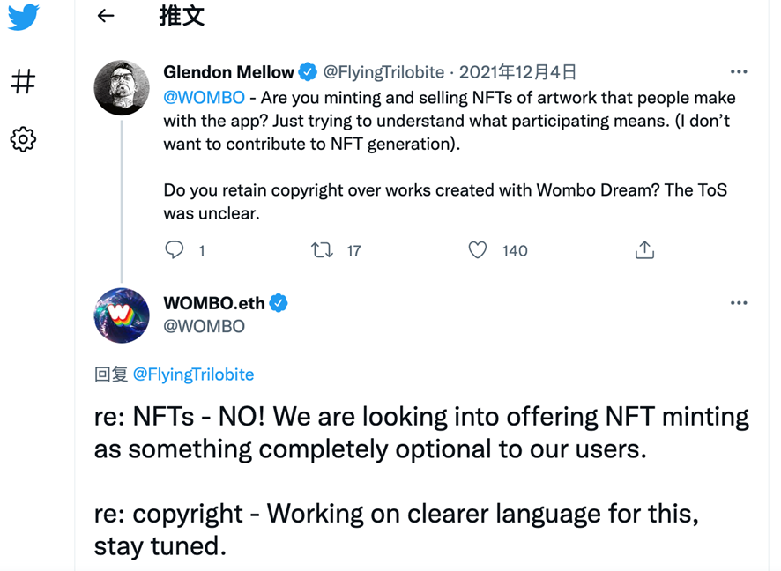Click the 2021年12月4日 tweet date
The image size is (781, 571).
518,72
